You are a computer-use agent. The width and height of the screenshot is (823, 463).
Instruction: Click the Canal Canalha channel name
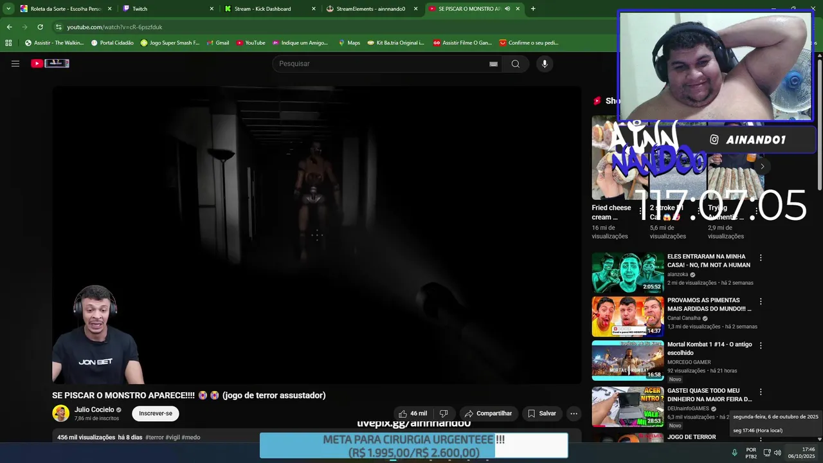684,318
